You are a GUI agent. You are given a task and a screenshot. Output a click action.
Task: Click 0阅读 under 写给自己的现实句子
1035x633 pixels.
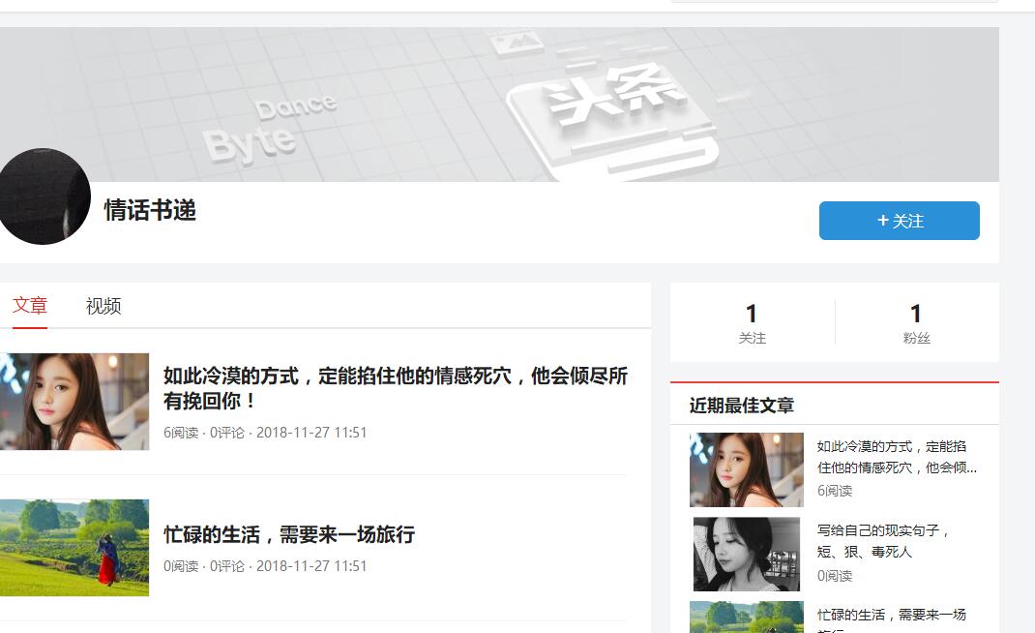pyautogui.click(x=835, y=576)
